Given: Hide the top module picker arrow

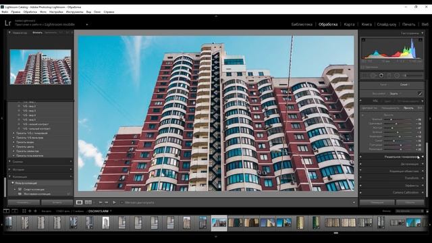Looking at the screenshot, I should tap(216, 16).
